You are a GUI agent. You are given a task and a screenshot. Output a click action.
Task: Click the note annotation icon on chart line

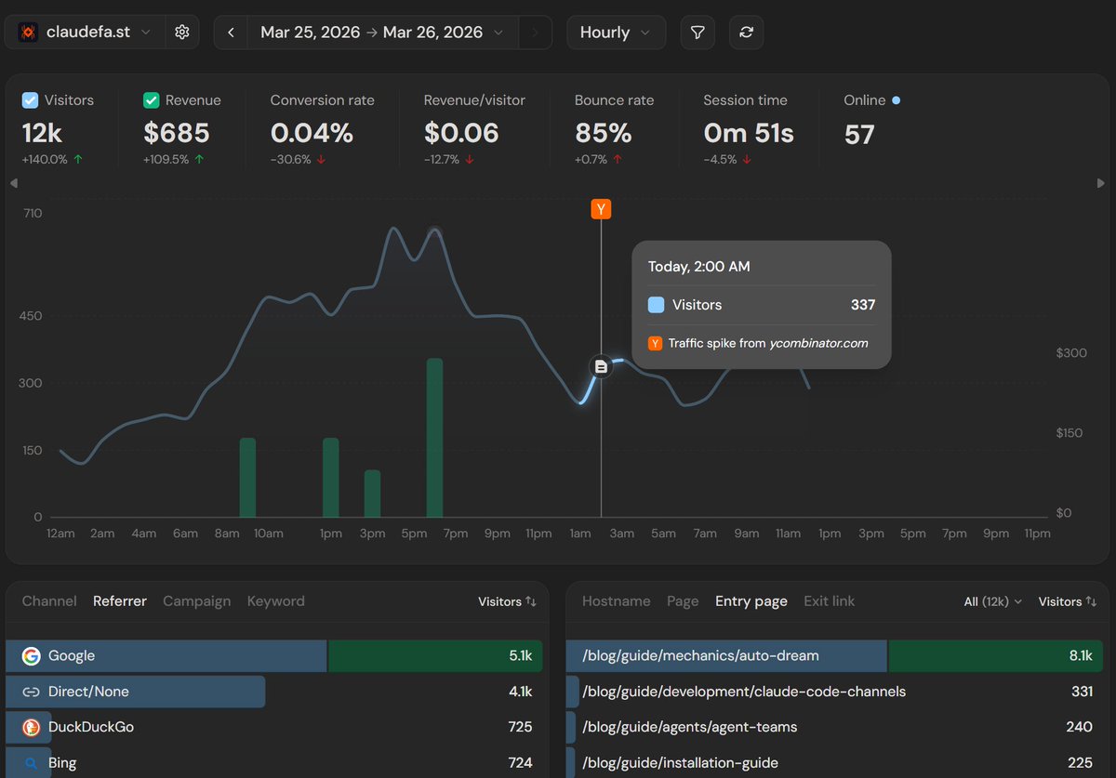(601, 367)
